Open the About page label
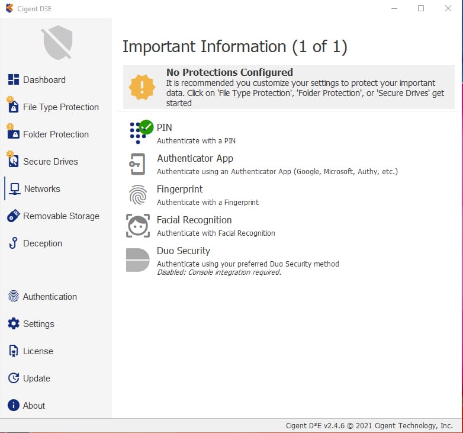Screen dimensions: 463x433 [x=34, y=406]
